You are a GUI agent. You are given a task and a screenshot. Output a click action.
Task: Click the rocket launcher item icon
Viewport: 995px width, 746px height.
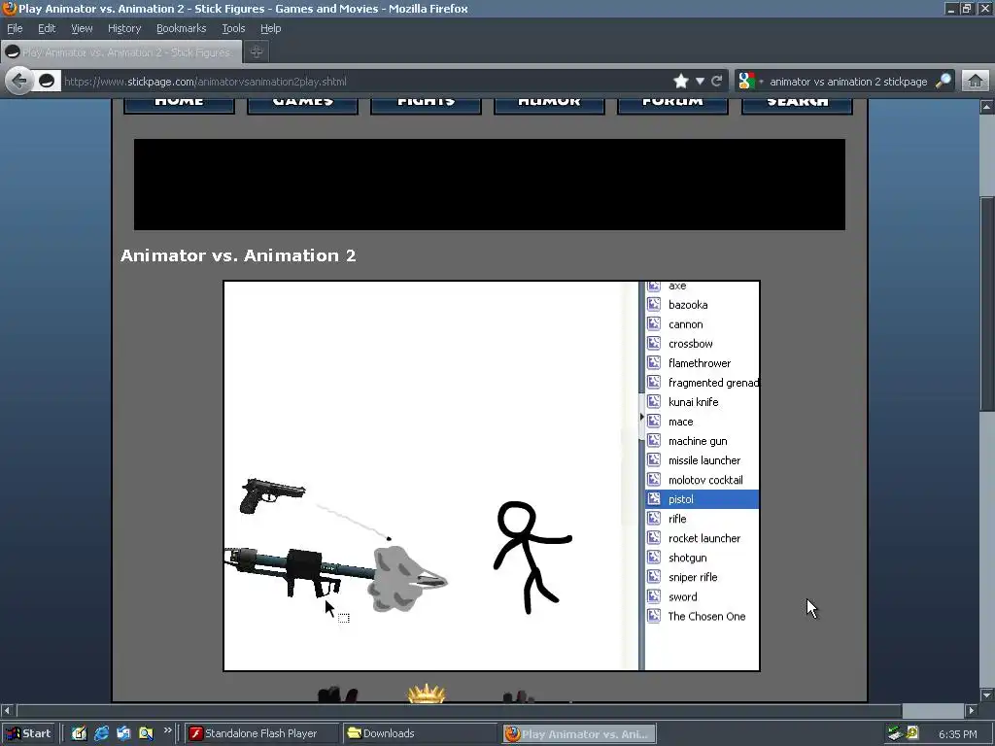point(654,538)
